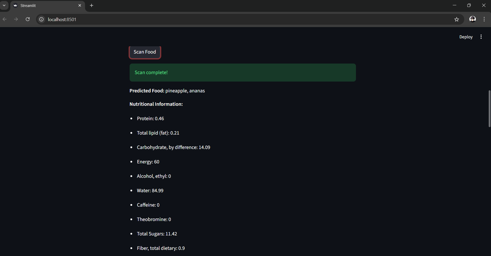Click the 'Predicted Food: pineapple, ananas' line
The width and height of the screenshot is (491, 256).
coord(167,91)
